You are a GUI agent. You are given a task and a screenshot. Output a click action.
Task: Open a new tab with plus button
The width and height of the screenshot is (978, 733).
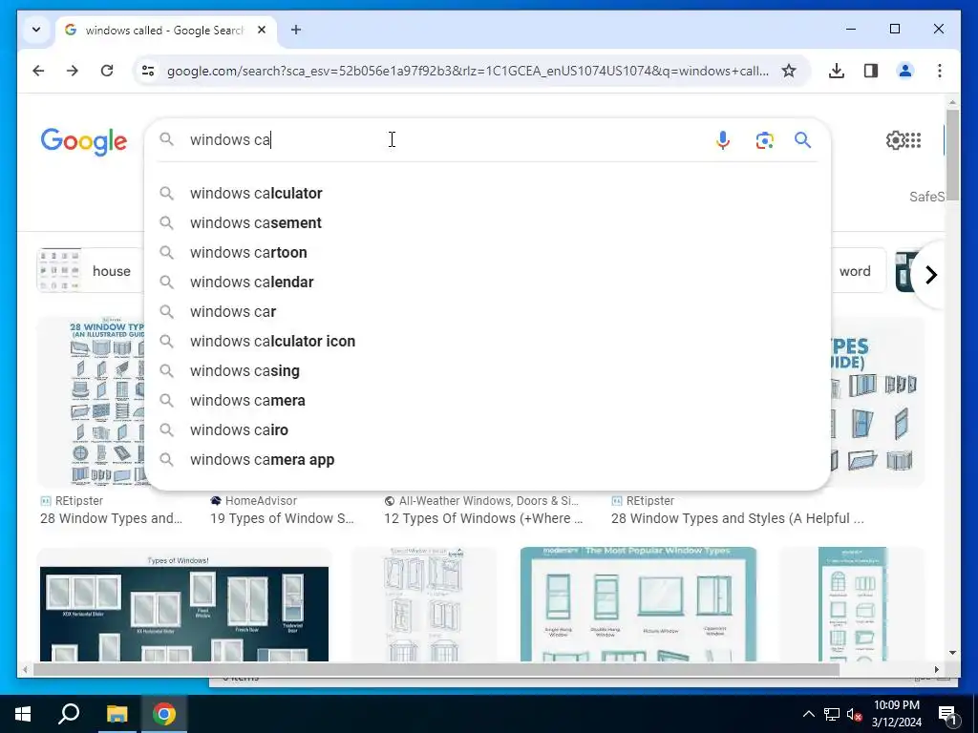pos(296,30)
